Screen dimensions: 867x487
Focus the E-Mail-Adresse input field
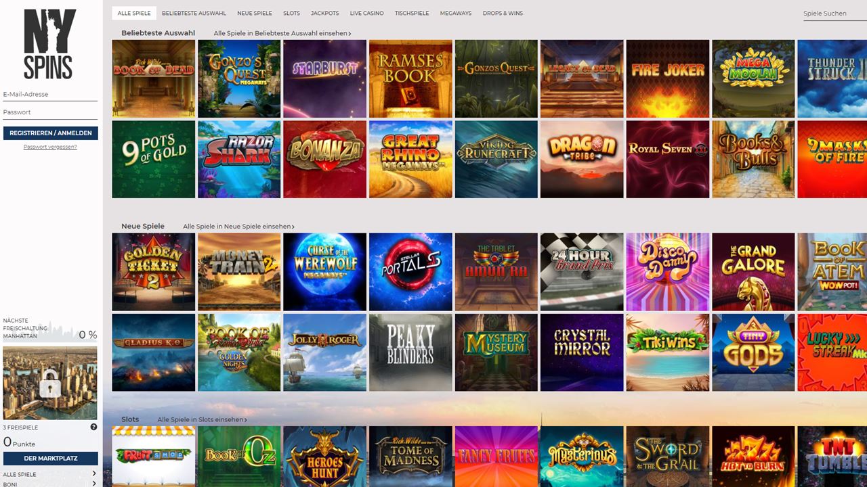(x=50, y=94)
